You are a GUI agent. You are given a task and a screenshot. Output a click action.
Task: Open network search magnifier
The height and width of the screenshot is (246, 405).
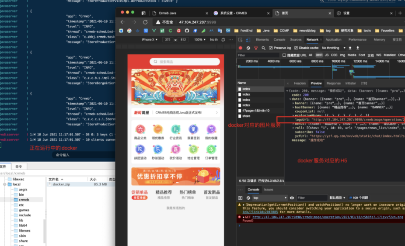263,48
